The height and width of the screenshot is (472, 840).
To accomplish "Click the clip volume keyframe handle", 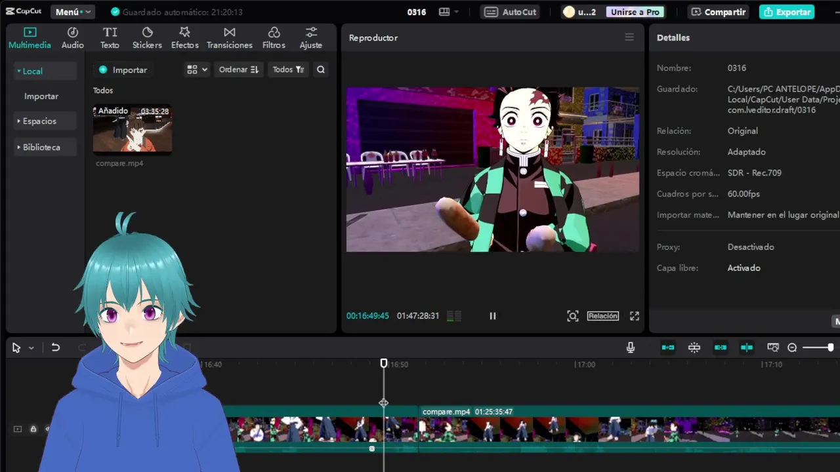I will pos(372,449).
